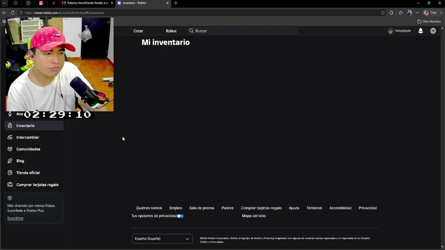445x250 pixels.
Task: Click the Mi inventario heading
Action: click(165, 42)
